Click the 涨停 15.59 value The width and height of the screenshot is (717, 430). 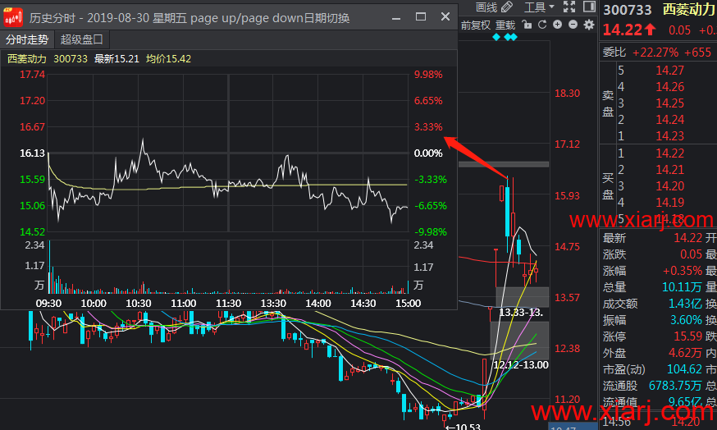point(687,336)
